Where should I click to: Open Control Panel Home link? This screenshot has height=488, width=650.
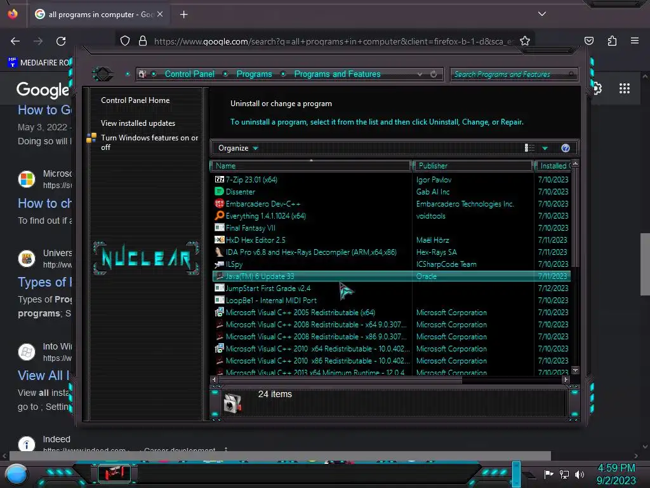point(135,100)
